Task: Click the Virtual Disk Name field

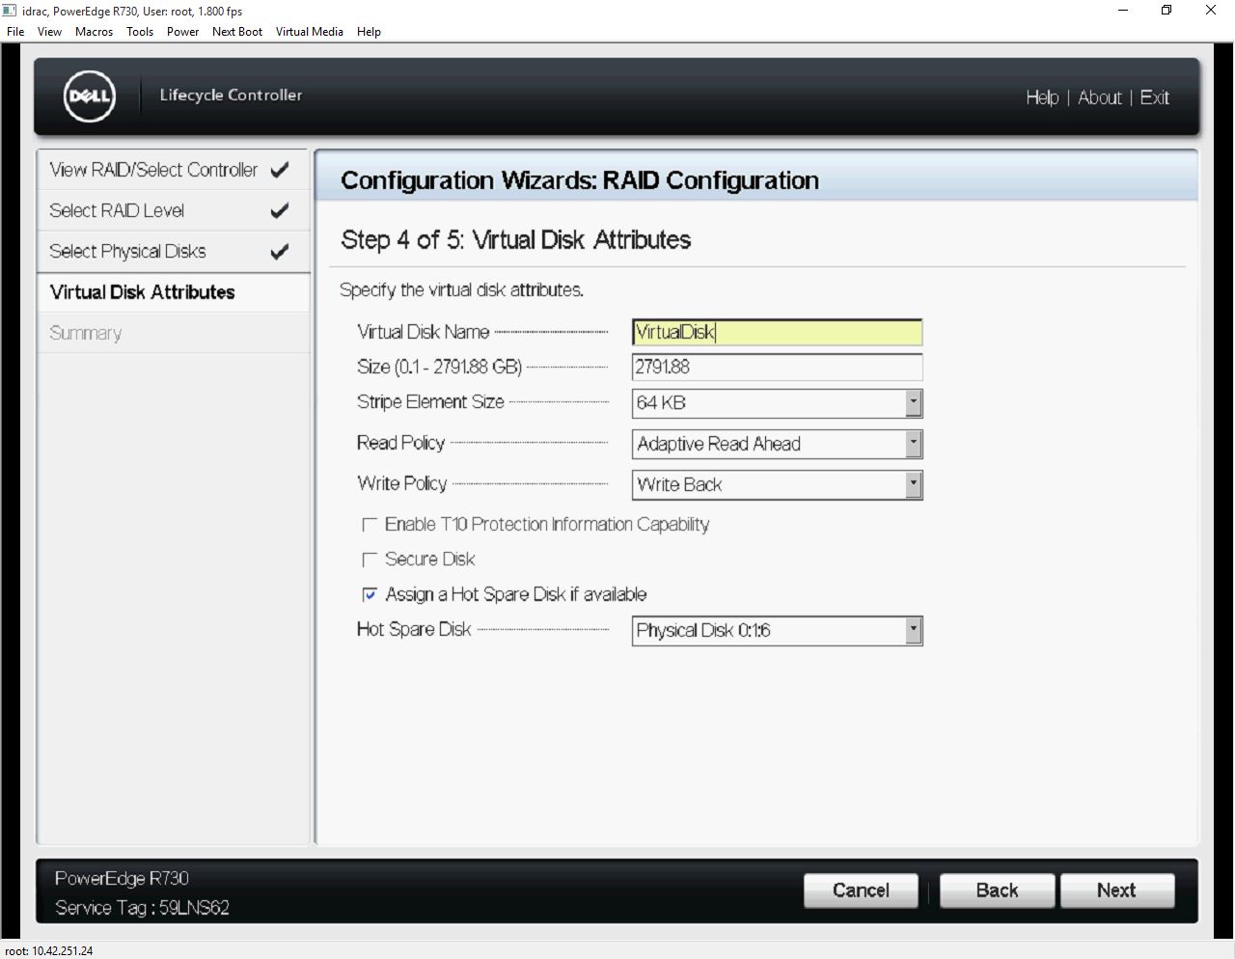Action: tap(777, 332)
